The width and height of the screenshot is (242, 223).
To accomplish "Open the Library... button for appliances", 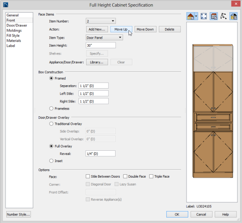I will [97, 62].
